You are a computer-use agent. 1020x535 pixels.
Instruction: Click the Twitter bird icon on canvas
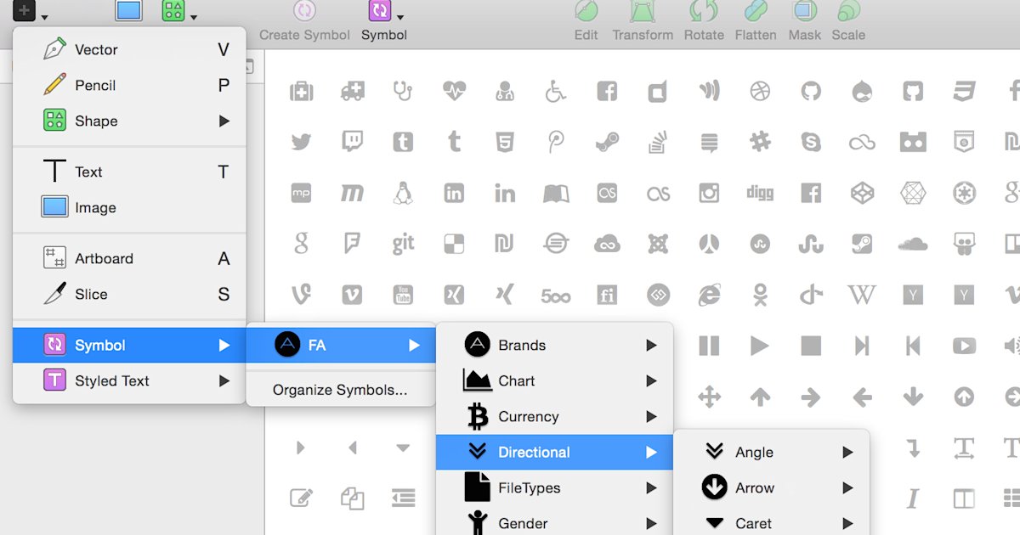point(301,142)
